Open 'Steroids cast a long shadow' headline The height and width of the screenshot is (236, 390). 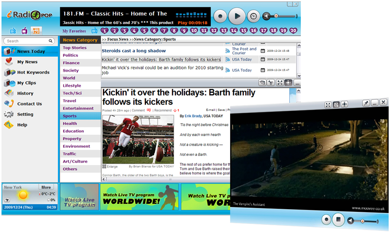(133, 51)
